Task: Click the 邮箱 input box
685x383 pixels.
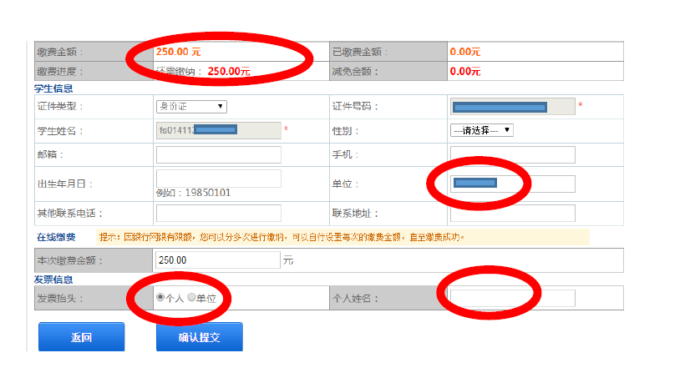Action: coord(218,154)
